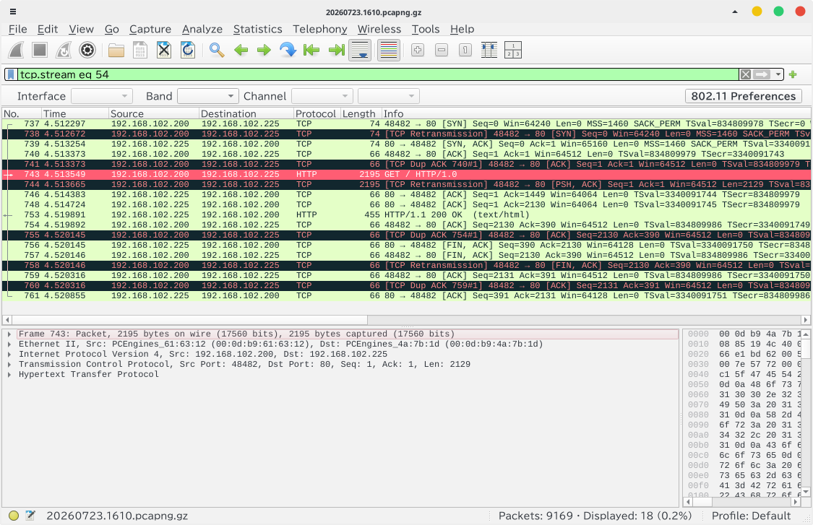The height and width of the screenshot is (525, 813).
Task: Select packet 756 FIN, ACK row
Action: click(x=406, y=245)
